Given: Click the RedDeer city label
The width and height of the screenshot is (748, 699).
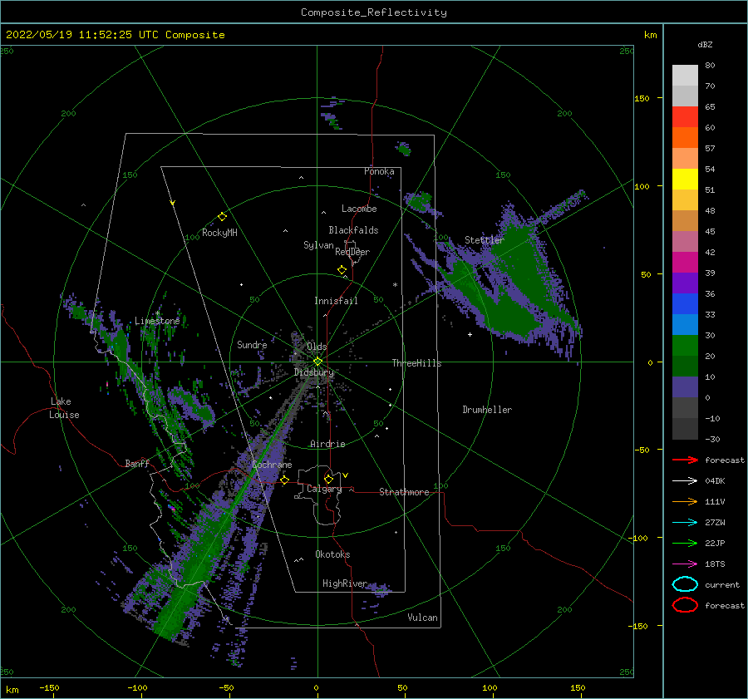Looking at the screenshot, I should [x=352, y=252].
